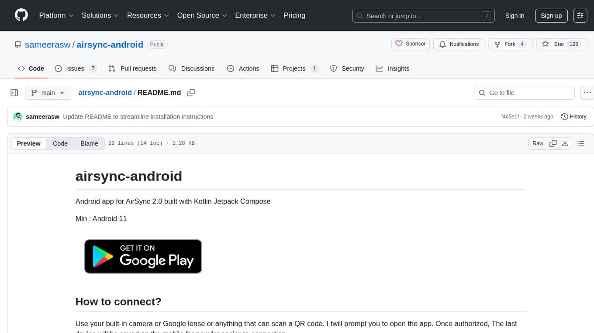Open the main branch selector dropdown
The width and height of the screenshot is (594, 333).
pos(48,93)
